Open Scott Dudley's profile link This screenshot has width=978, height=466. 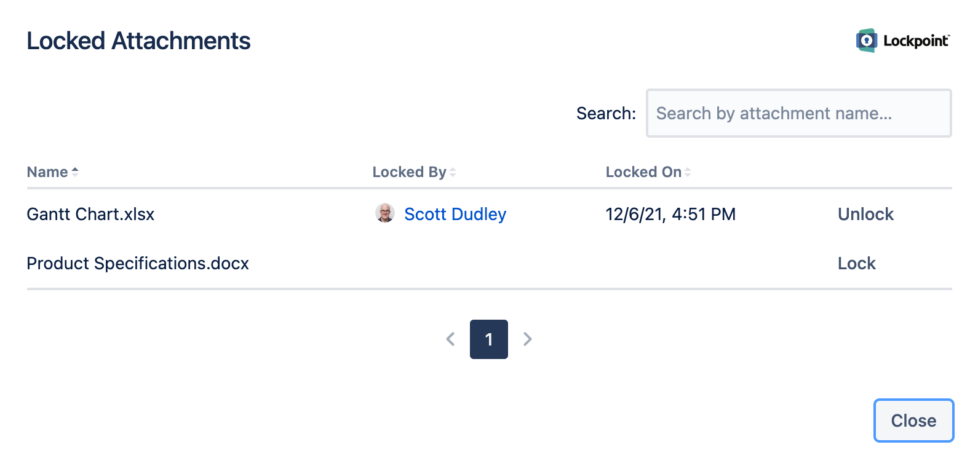point(455,214)
